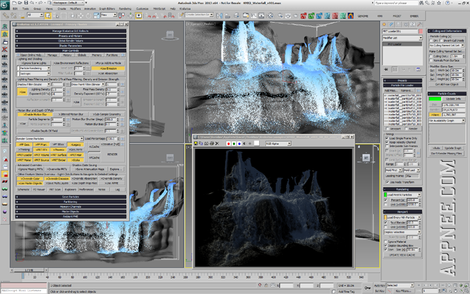Select PRT Loader entry in modifier stack
470x294 pixels.
point(402,44)
